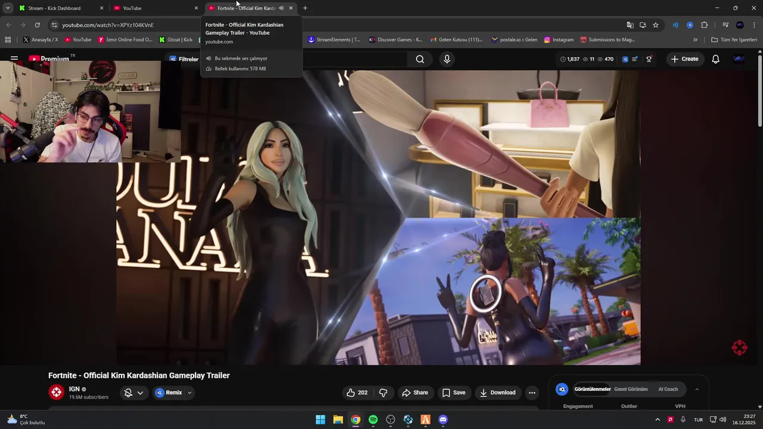
Task: Open taskbar volume control
Action: (x=722, y=419)
